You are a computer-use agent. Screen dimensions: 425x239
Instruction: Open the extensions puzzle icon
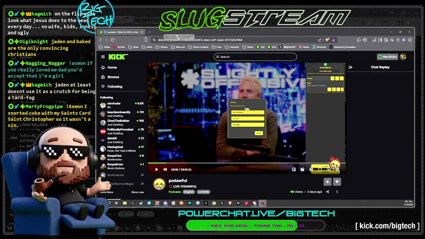[x=359, y=40]
